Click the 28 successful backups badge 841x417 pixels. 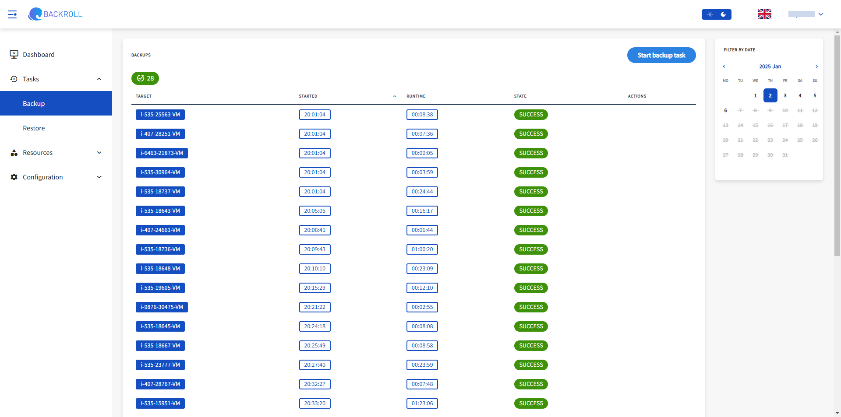pyautogui.click(x=145, y=78)
